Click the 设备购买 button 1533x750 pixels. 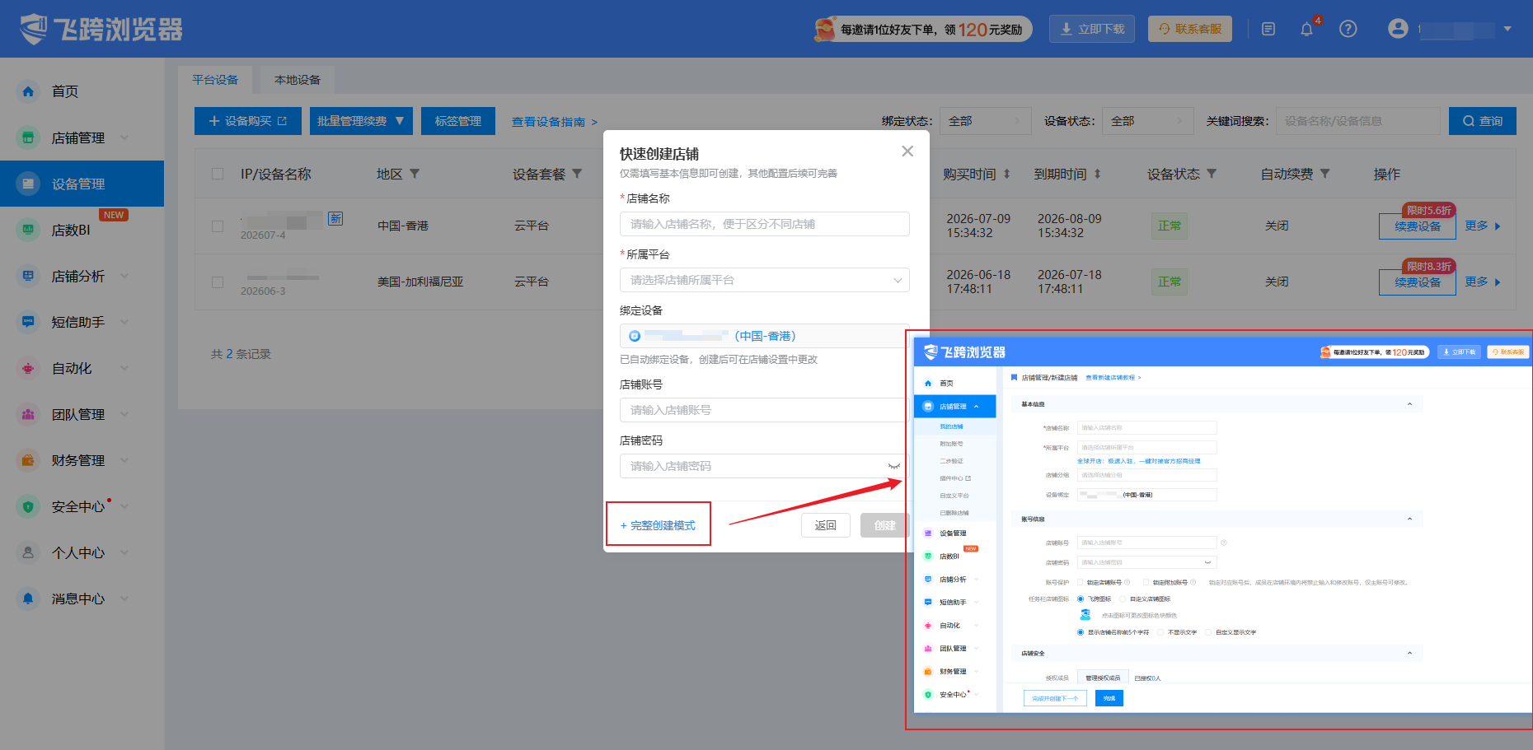pyautogui.click(x=248, y=121)
